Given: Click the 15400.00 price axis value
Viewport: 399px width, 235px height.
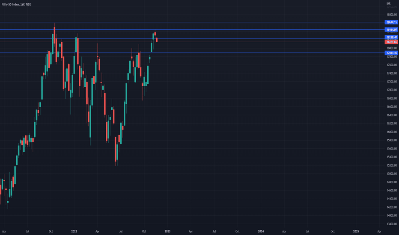Looking at the screenshot, I should [392, 157].
